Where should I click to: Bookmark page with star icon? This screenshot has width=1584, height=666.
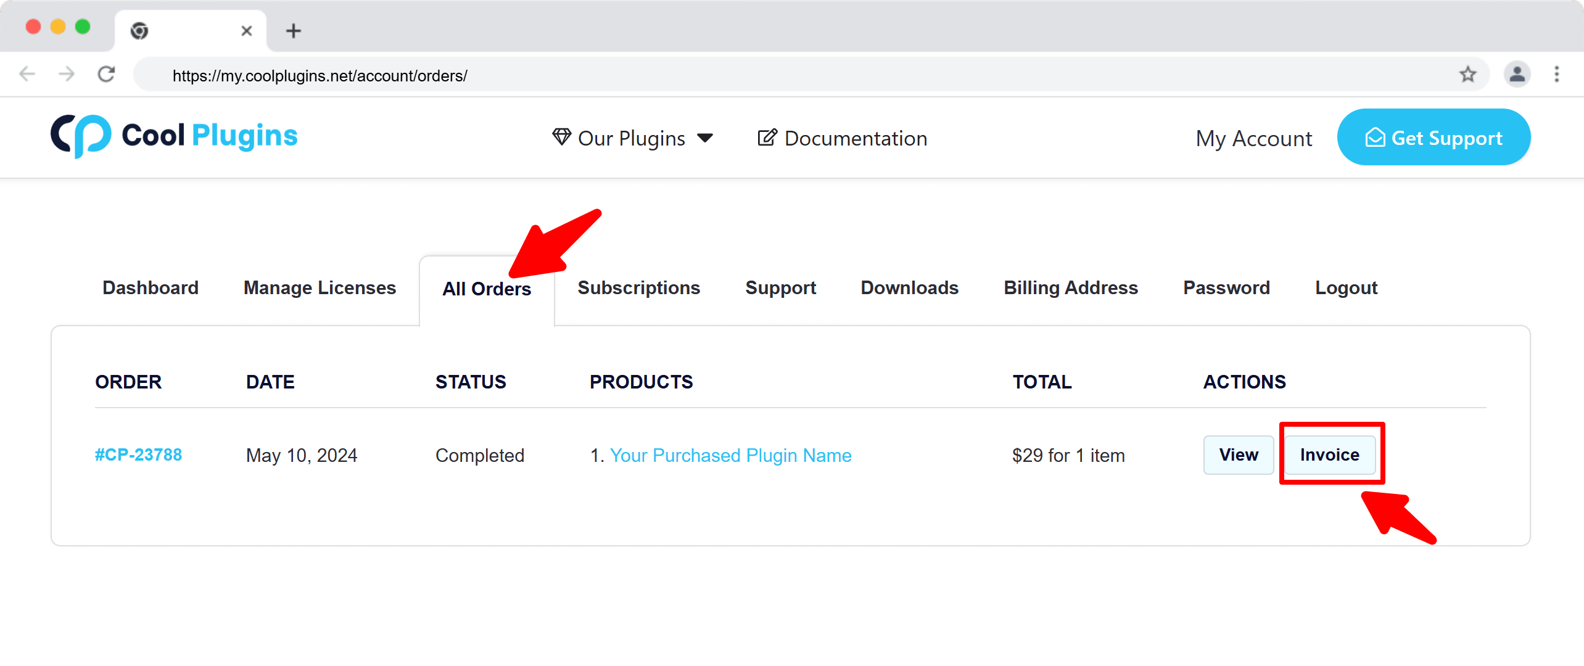pos(1467,75)
